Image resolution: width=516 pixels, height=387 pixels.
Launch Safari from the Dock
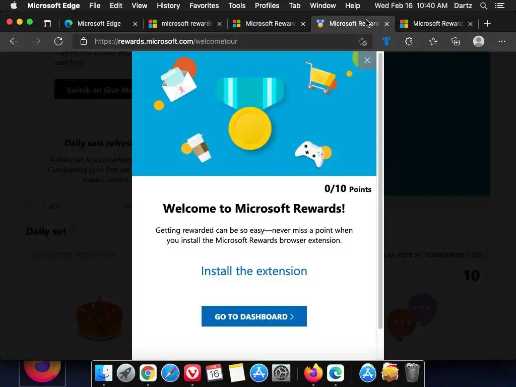(170, 373)
